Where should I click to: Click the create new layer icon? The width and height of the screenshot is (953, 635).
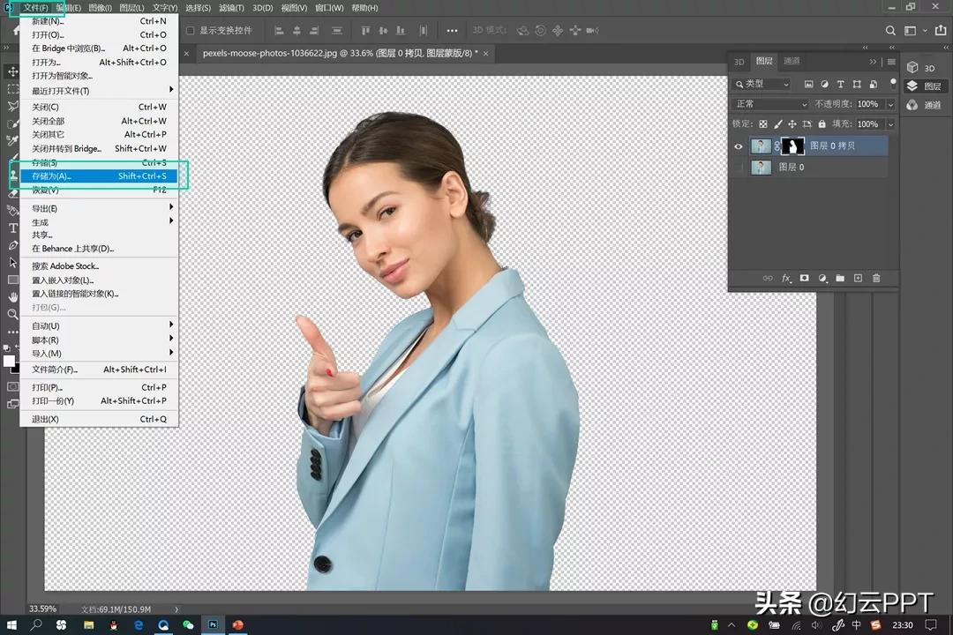point(858,279)
